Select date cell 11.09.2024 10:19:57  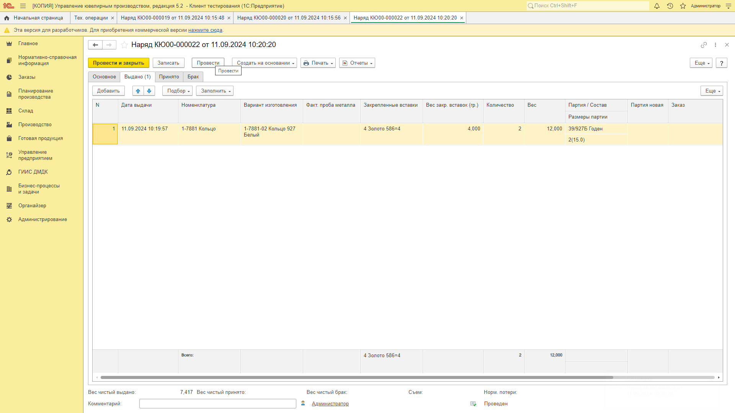(148, 134)
